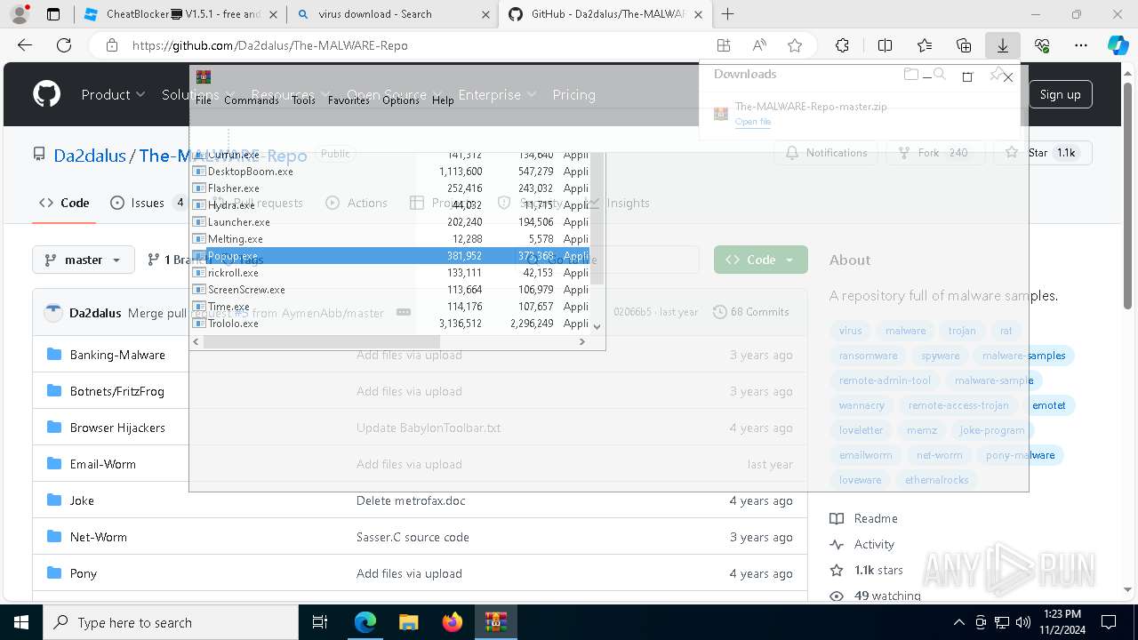Open the volume tray icon

click(x=1022, y=622)
